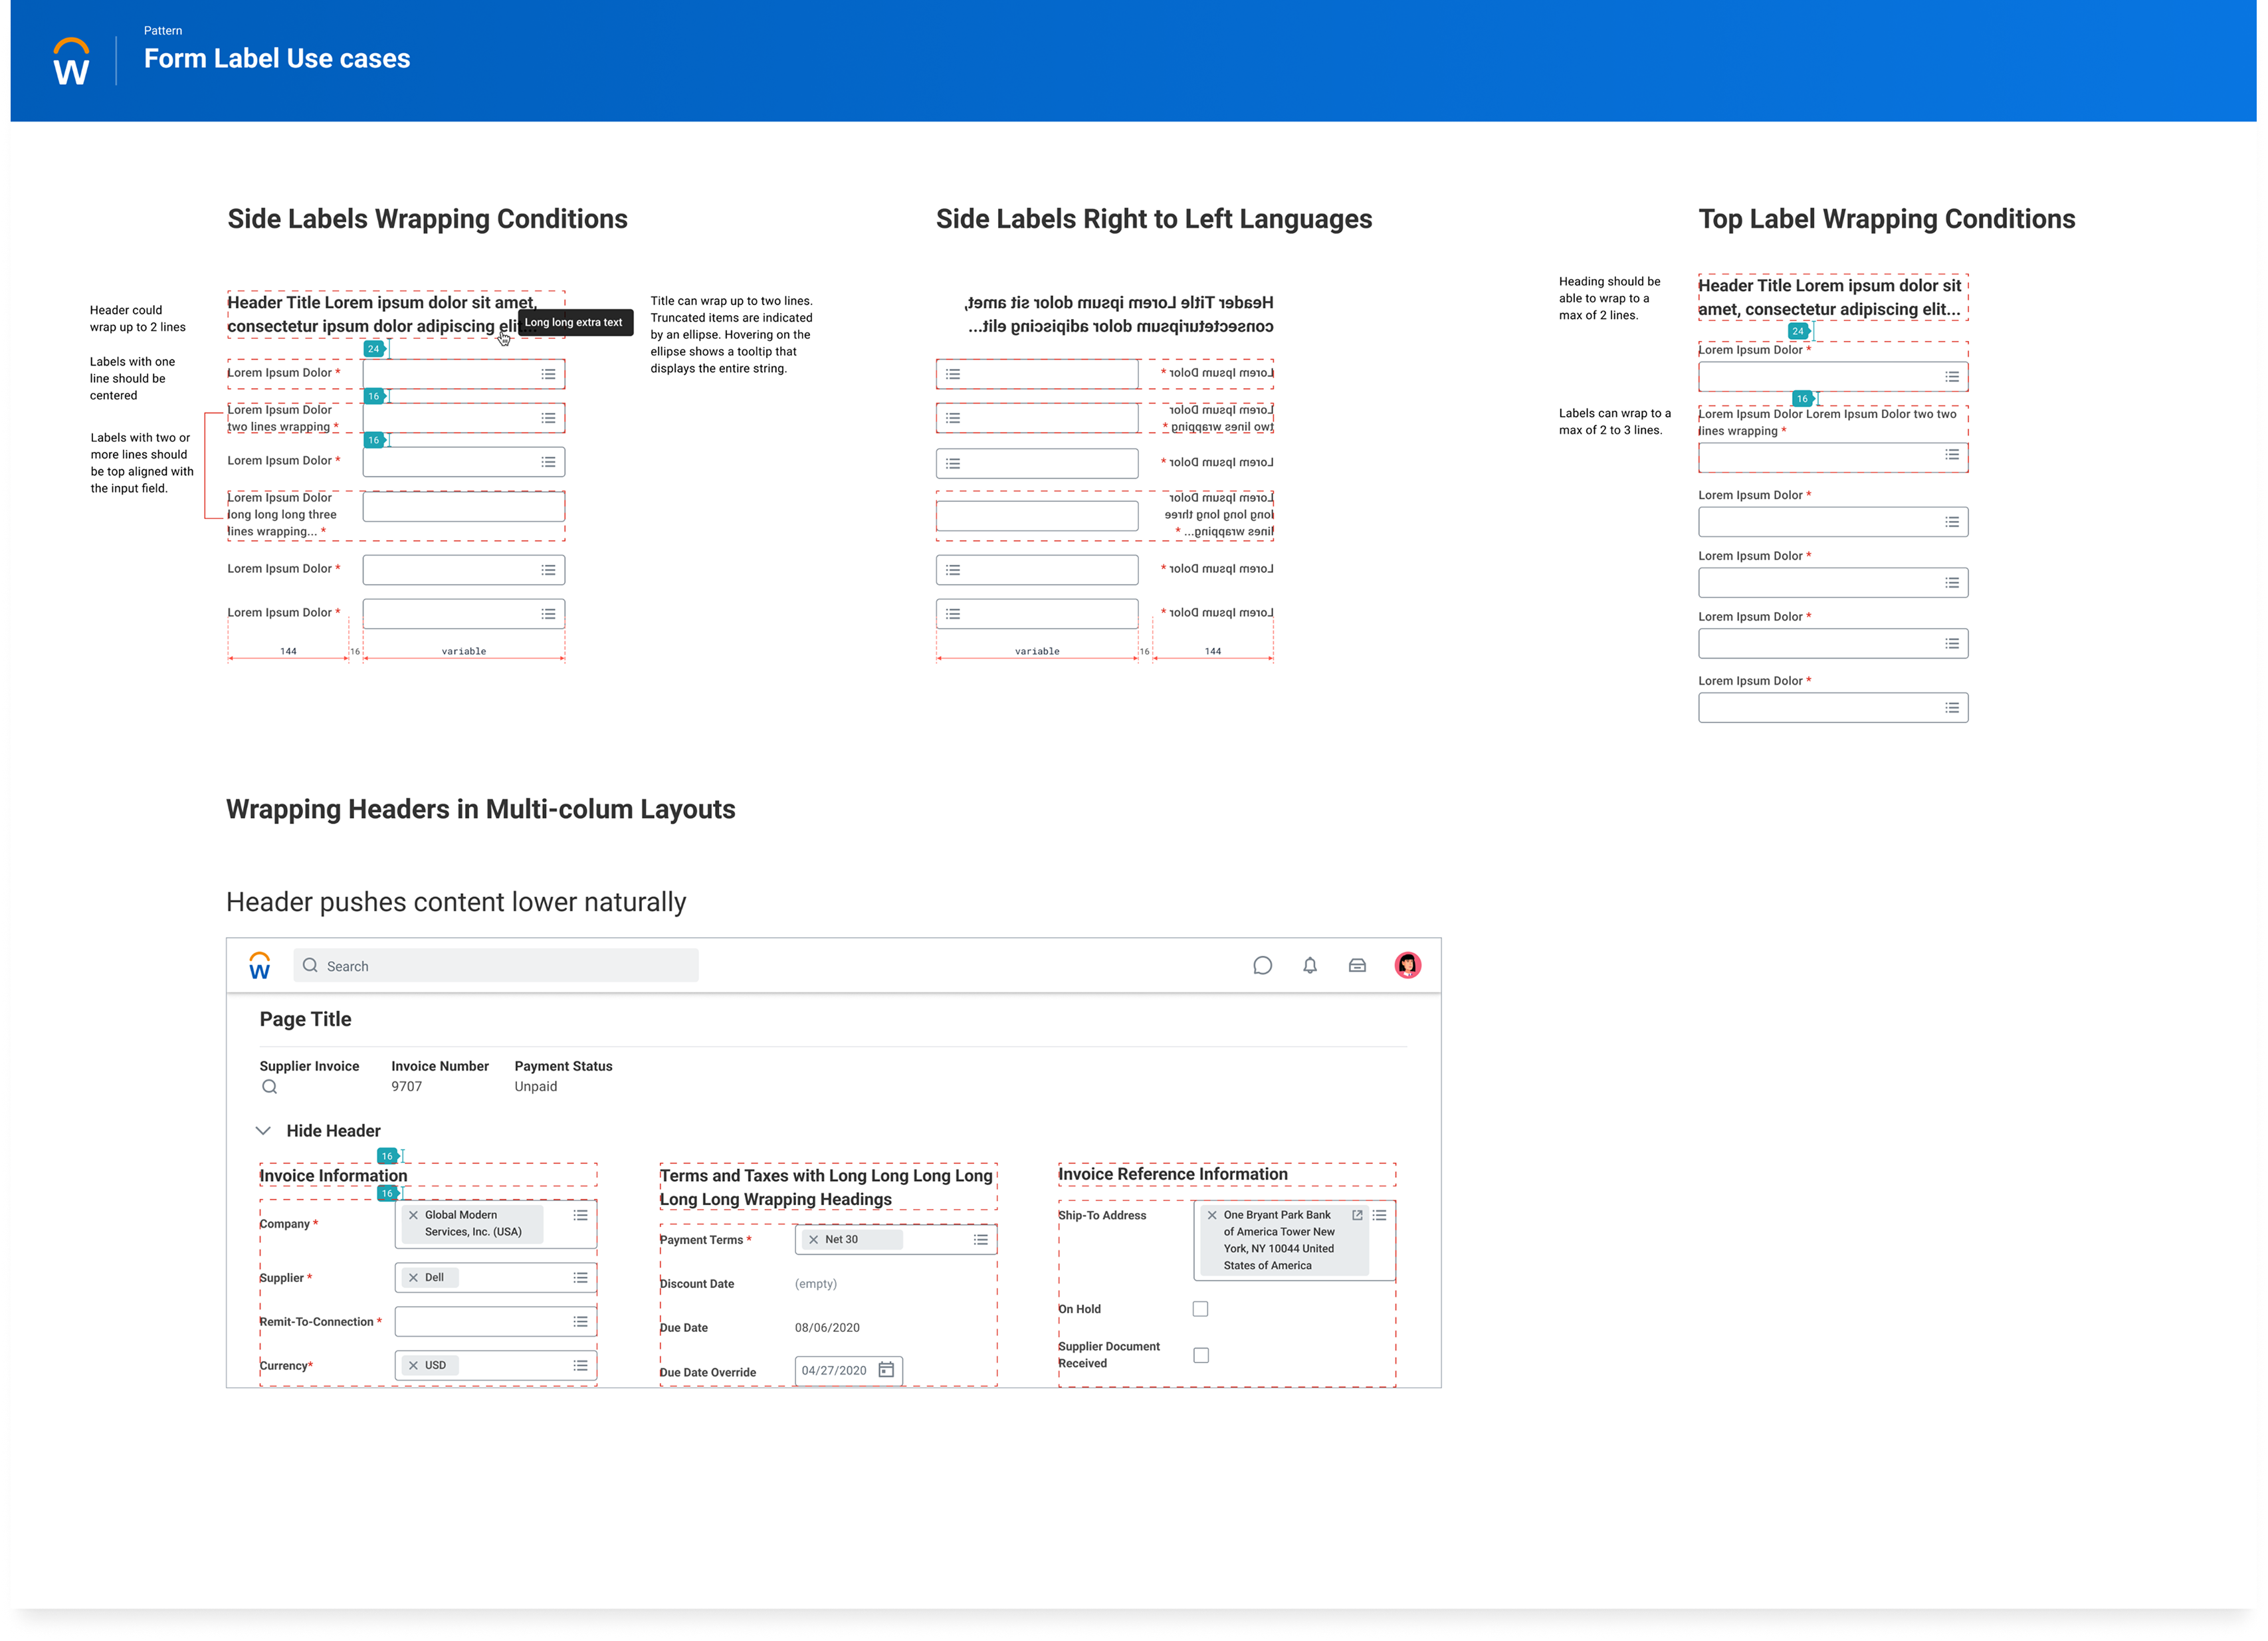Open the Remit-To-Connection prompt list
Viewport: 2268px width, 1641px height.
coord(580,1321)
